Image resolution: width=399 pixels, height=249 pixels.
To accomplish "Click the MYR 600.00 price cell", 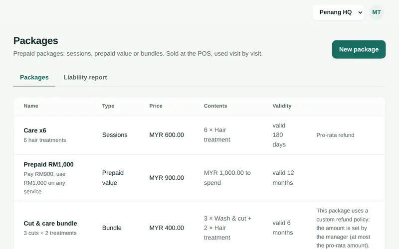I will tap(167, 135).
